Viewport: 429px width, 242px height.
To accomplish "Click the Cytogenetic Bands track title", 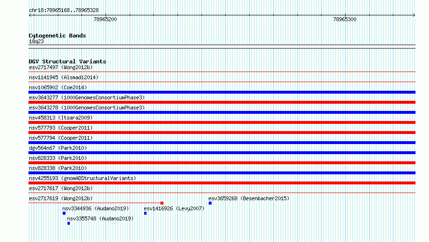I will tap(57, 36).
